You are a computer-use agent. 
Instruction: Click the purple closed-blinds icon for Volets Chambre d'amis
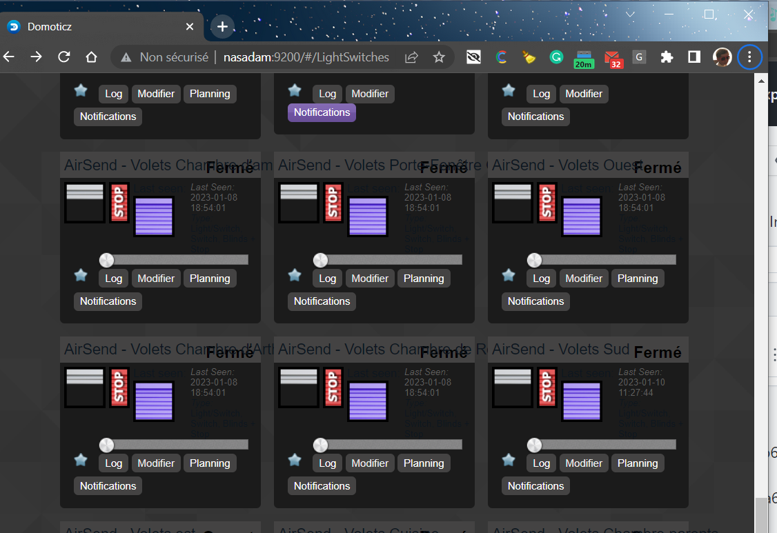(153, 216)
